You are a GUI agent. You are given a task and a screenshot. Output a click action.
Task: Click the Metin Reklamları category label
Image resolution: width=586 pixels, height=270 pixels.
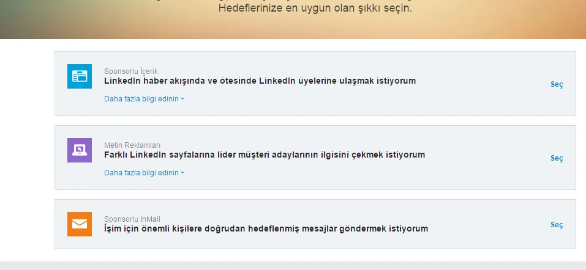[x=132, y=145]
